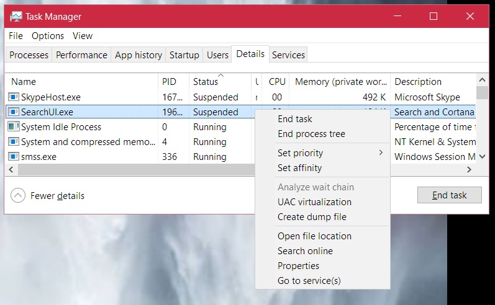Click the horizontal scrollbar left arrow

tap(11, 169)
